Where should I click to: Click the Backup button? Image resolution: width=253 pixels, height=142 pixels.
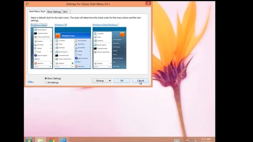click(x=100, y=80)
